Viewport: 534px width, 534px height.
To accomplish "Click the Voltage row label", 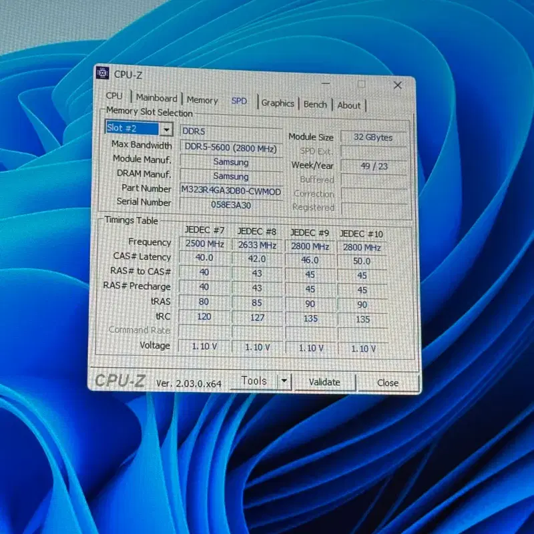I will pos(155,345).
